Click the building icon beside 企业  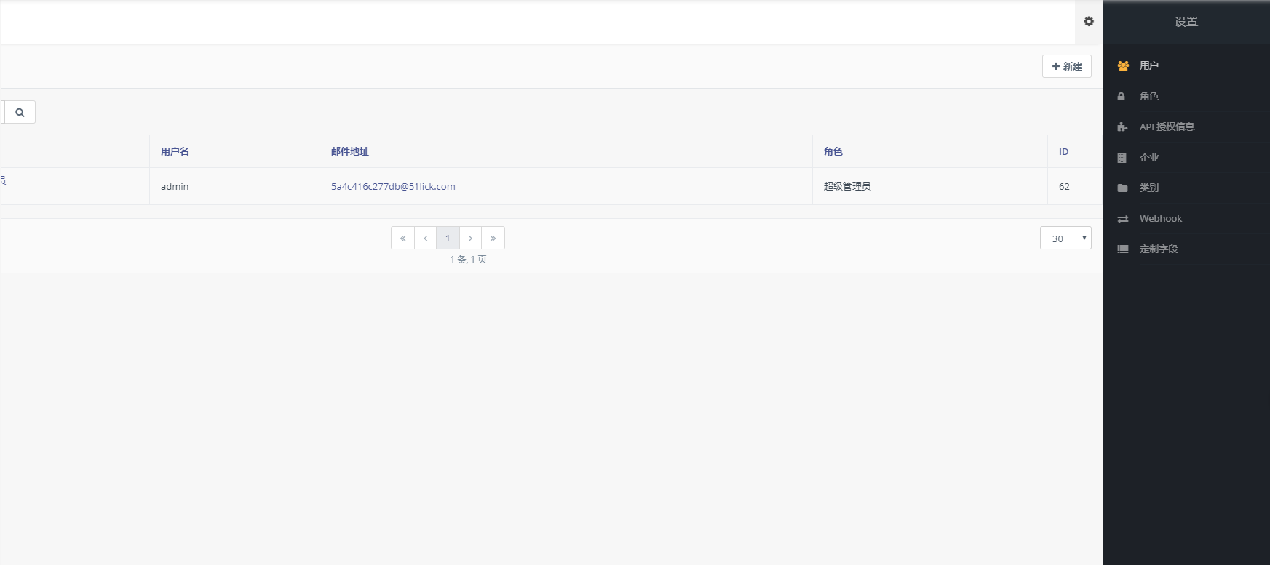tap(1122, 158)
